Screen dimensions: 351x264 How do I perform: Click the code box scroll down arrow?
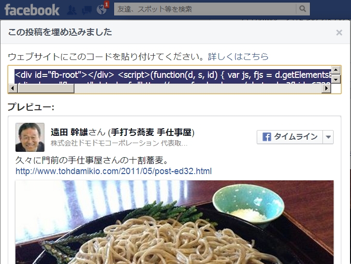click(x=336, y=79)
